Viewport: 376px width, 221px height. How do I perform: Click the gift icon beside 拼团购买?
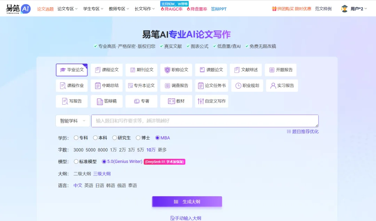[x=274, y=9]
